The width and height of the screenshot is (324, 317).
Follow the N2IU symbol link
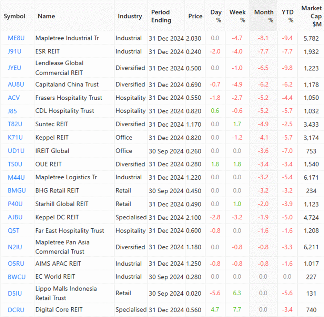coord(15,247)
